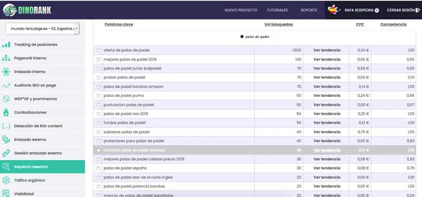Open Tráfico orgánico section

42,180
